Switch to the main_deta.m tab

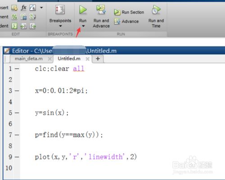click(x=28, y=58)
